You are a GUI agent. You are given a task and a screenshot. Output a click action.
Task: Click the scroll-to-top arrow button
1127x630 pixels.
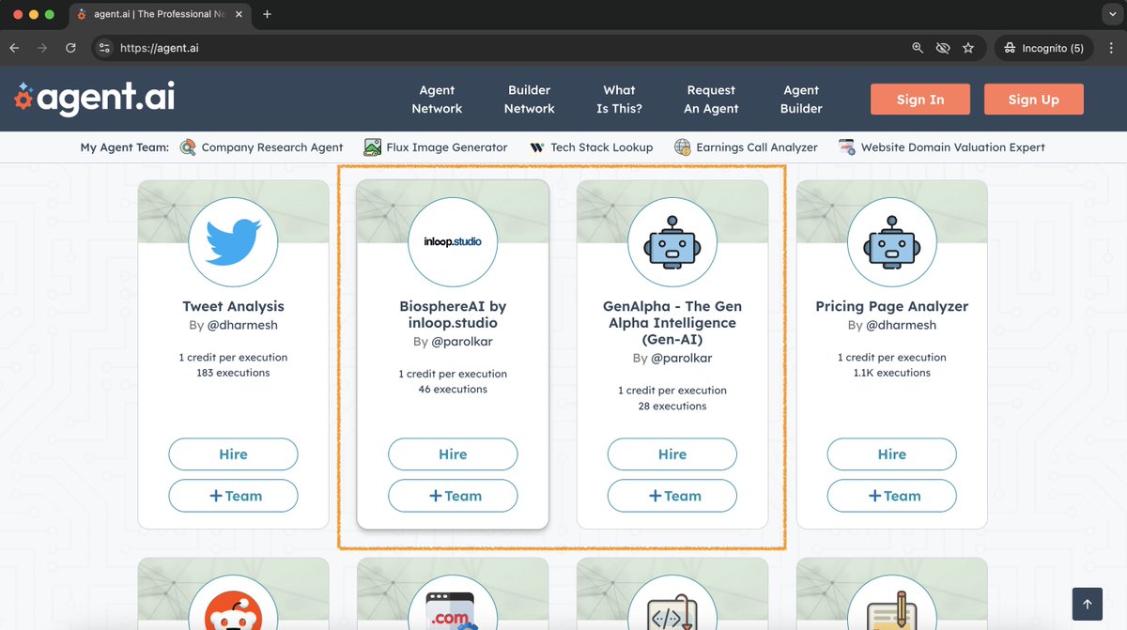[x=1087, y=605]
